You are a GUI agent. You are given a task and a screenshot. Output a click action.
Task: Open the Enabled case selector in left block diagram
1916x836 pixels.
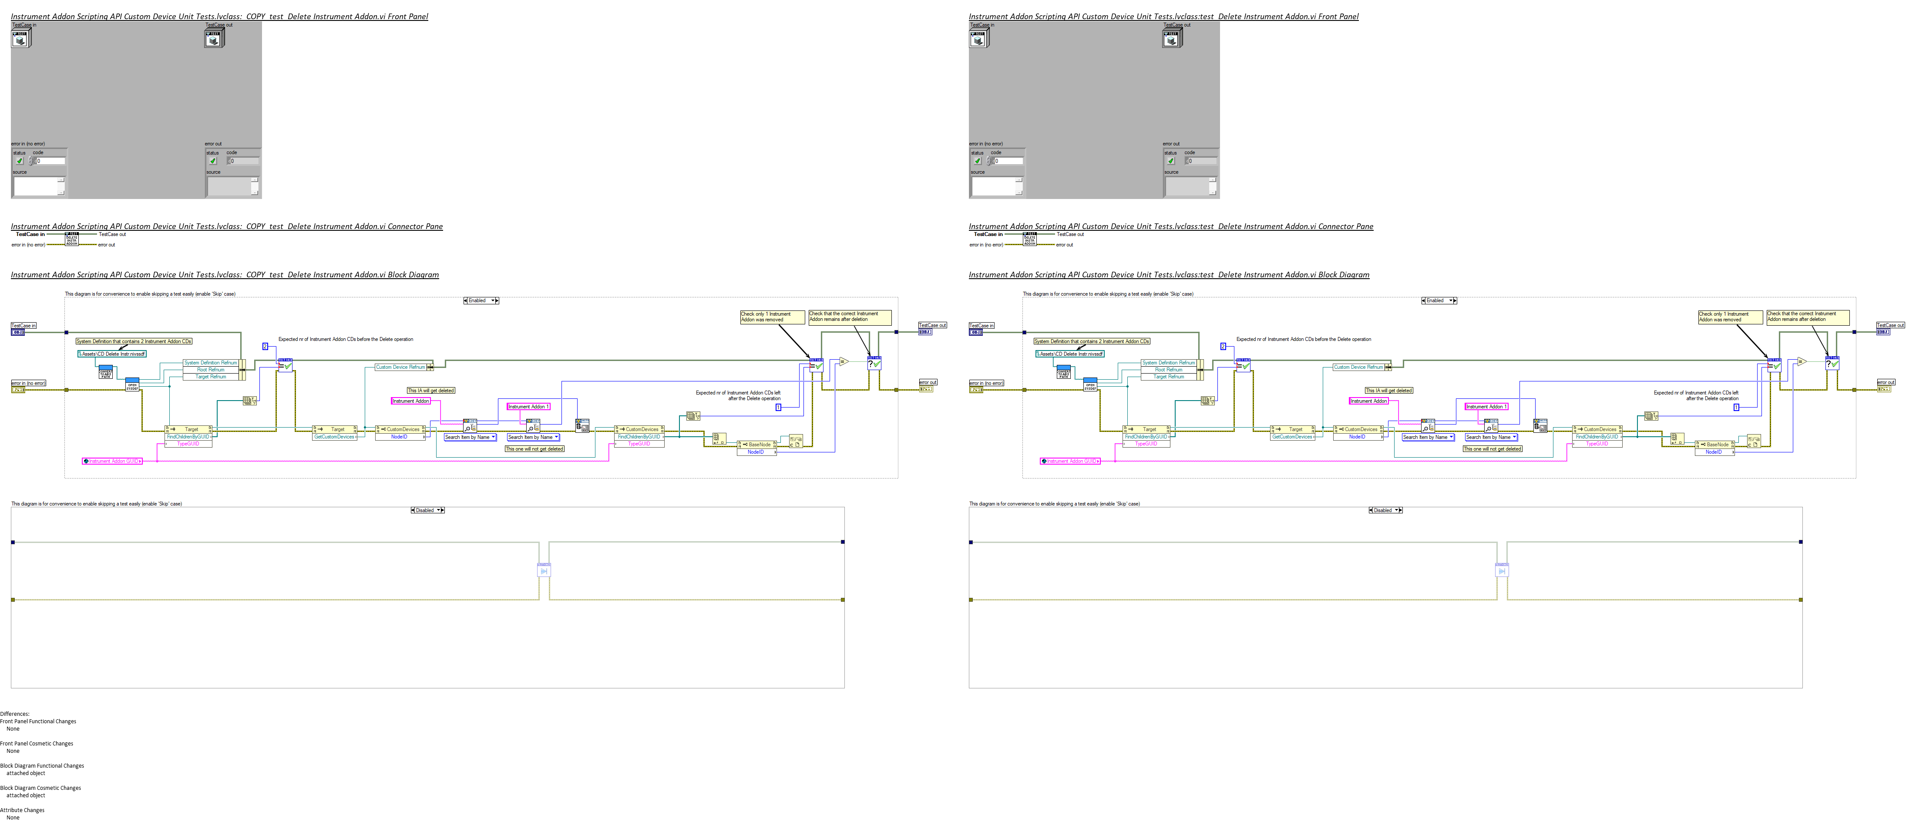point(481,300)
